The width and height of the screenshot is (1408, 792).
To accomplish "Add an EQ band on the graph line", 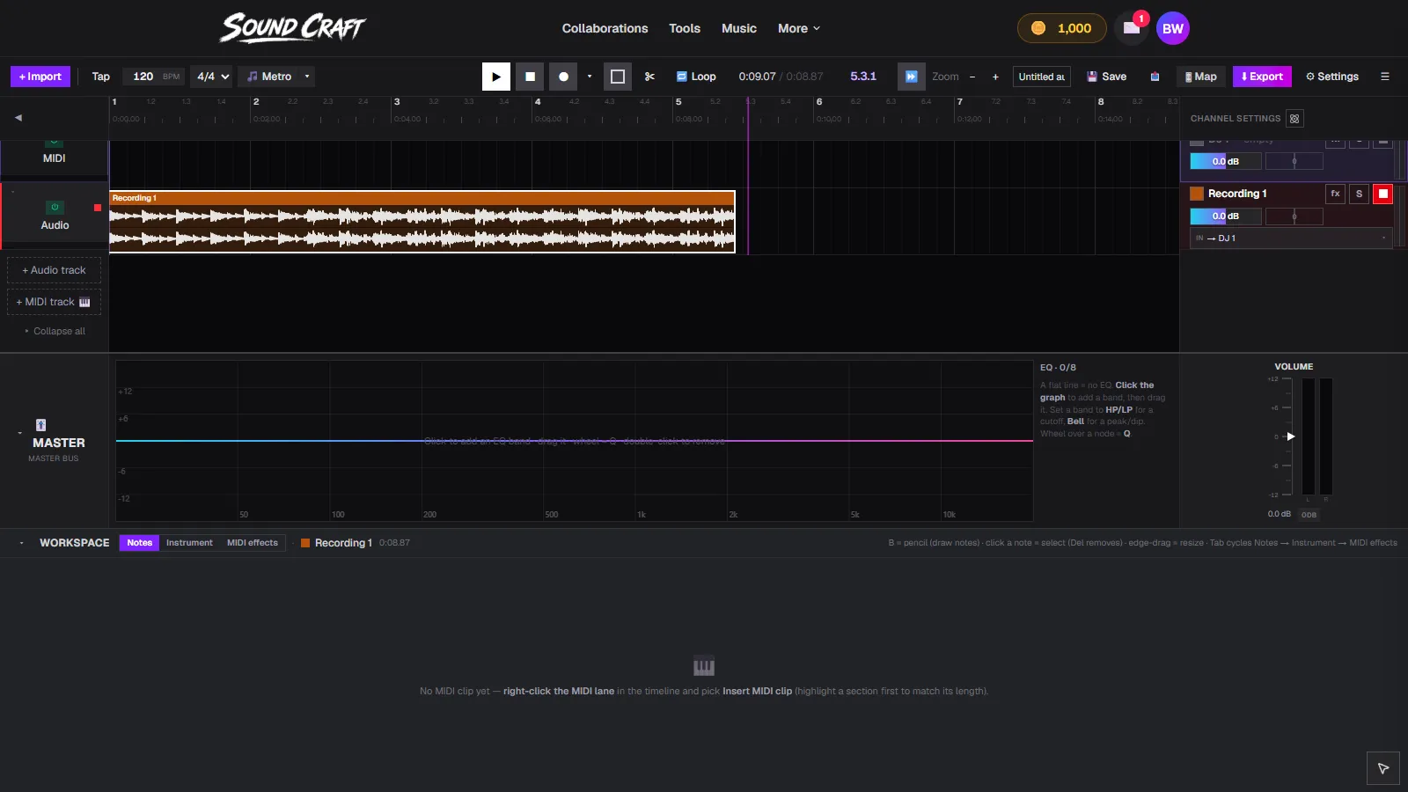I will click(x=575, y=441).
